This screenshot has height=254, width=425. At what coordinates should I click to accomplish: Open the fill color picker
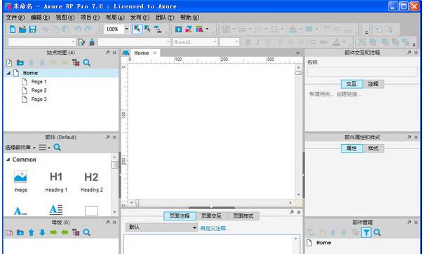tap(292, 29)
